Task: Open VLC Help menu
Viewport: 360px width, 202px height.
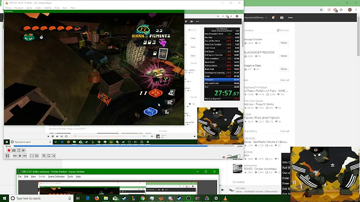Action: (x=72, y=8)
